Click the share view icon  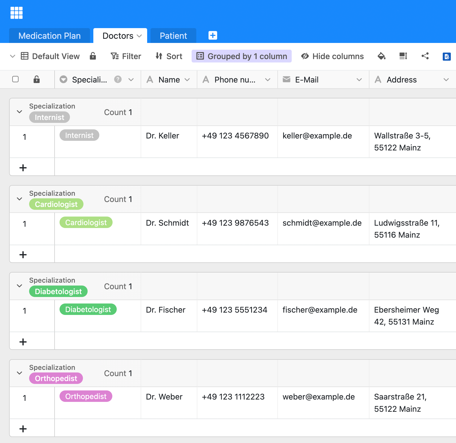pos(425,56)
